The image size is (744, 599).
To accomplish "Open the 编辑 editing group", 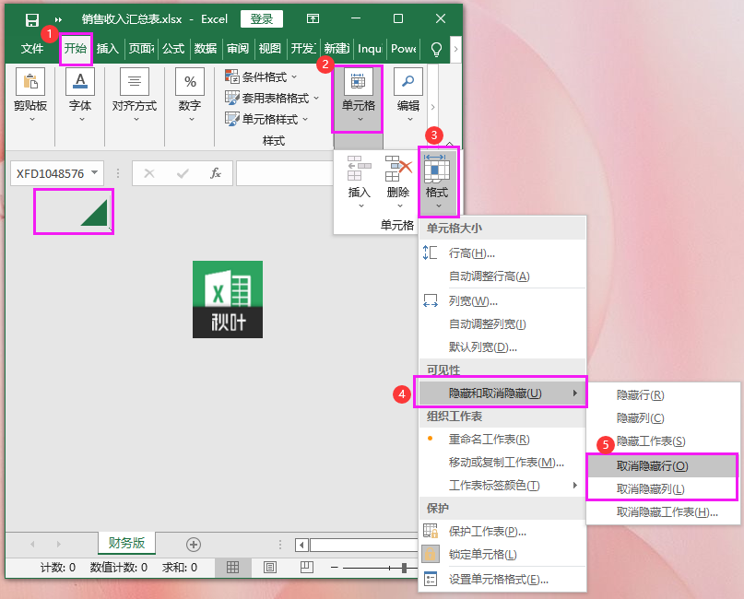I will click(408, 95).
